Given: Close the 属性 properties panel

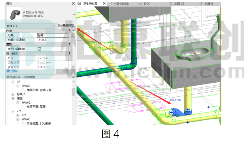Looking at the screenshot, I should coord(73,3).
